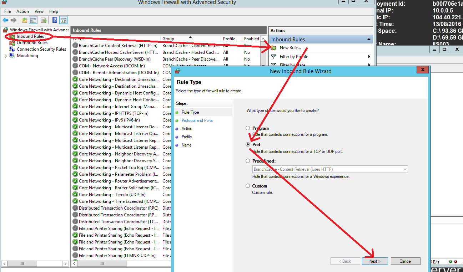
Task: Click green check icon of IPv6 (IPv6-In) rule
Action: point(75,120)
